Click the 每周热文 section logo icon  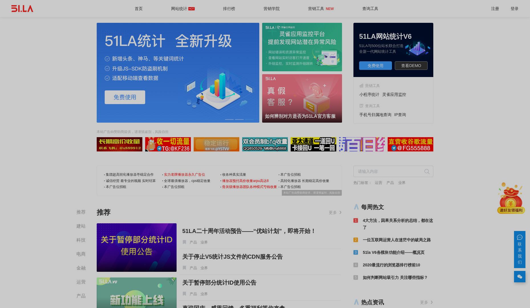356,207
